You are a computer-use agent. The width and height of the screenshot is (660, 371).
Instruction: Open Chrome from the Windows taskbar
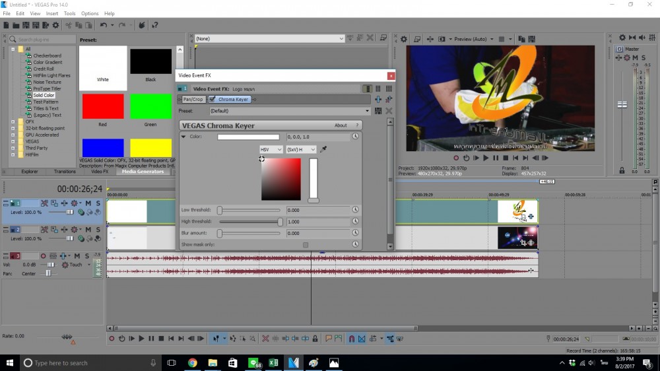[192, 362]
